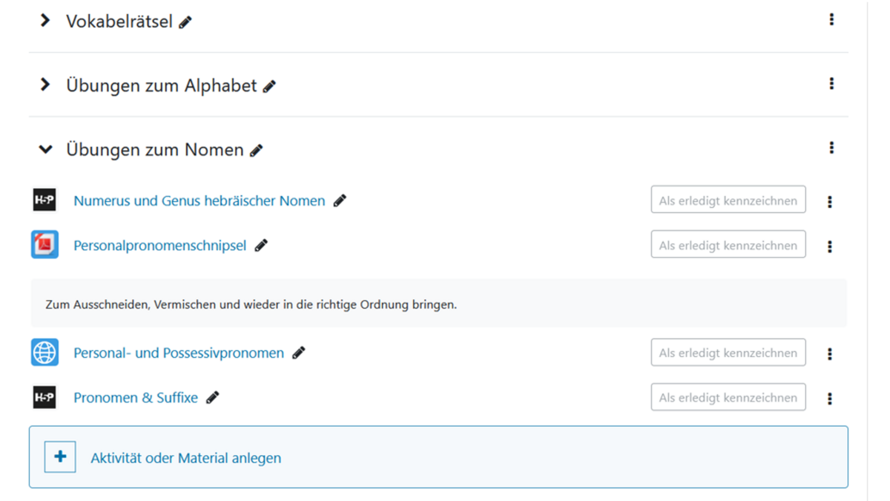The image size is (890, 501).
Task: Mark Pronomen & Suffixe as erledigt
Action: [x=728, y=398]
